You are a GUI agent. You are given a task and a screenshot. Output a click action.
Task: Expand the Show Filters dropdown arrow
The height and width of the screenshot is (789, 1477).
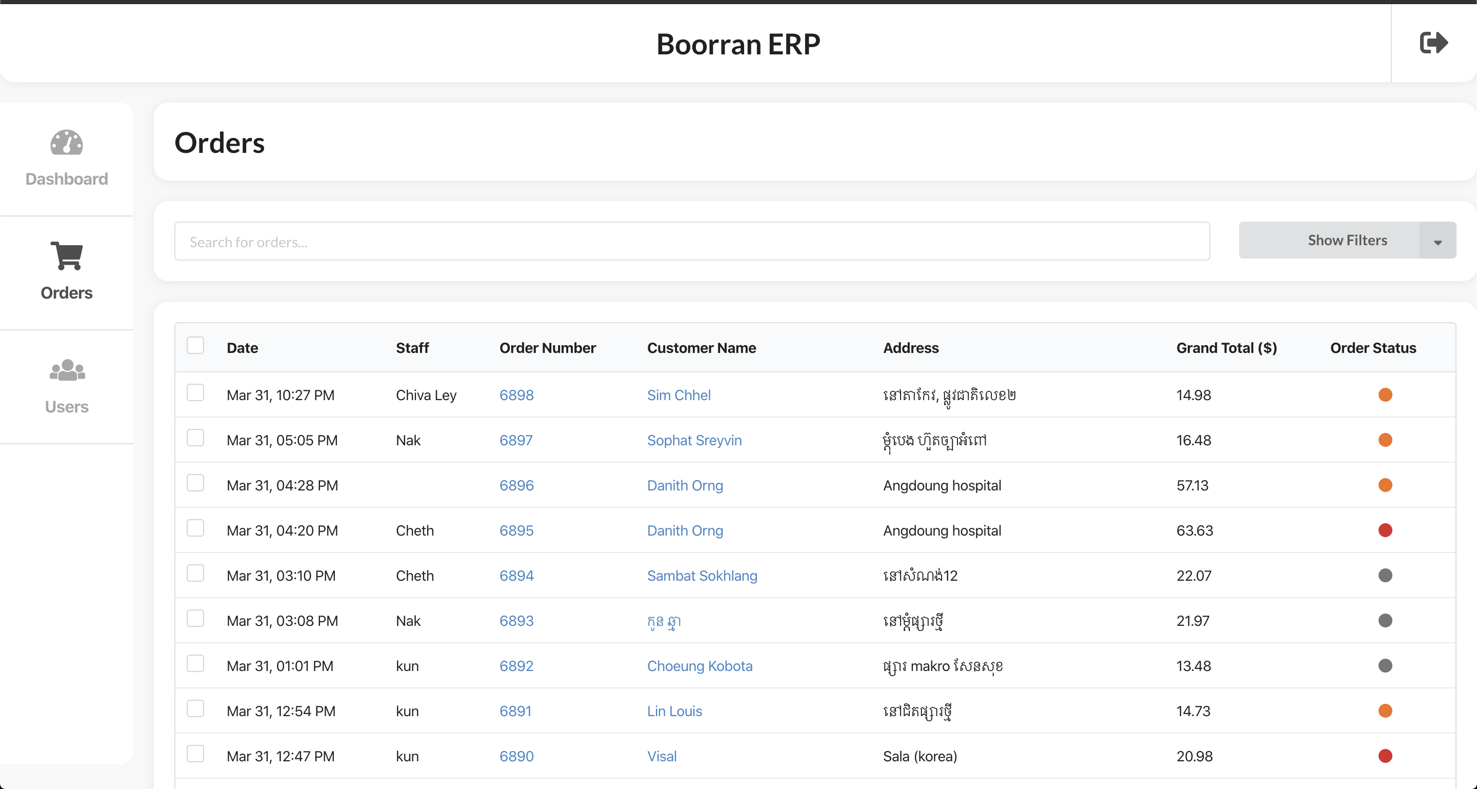(x=1438, y=241)
